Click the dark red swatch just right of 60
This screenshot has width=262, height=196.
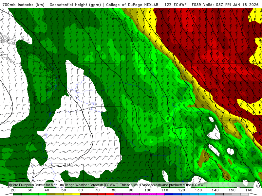(x=85, y=194)
